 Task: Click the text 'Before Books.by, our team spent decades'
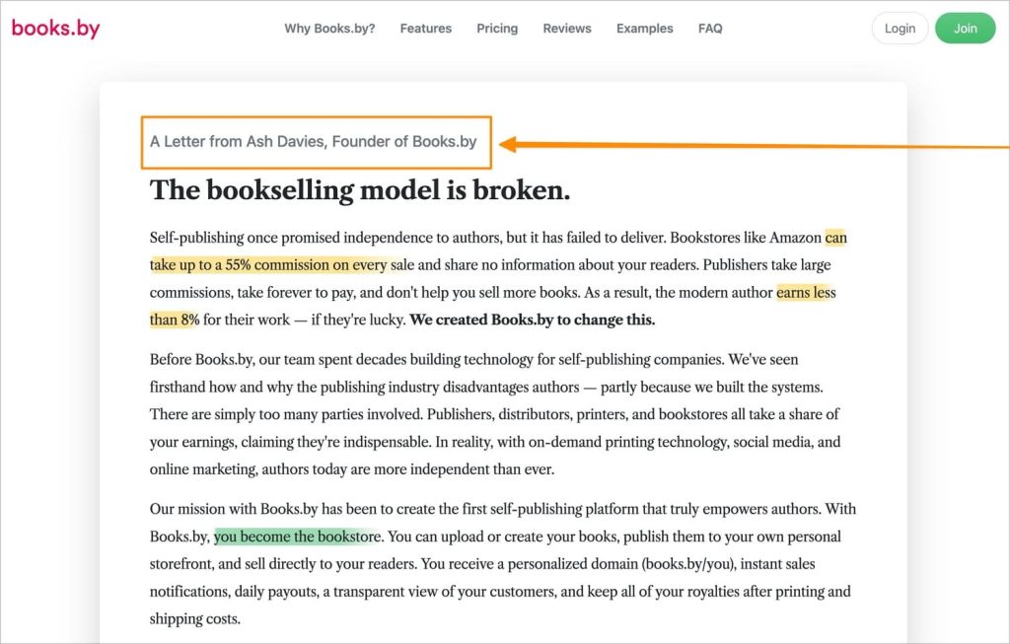point(277,359)
